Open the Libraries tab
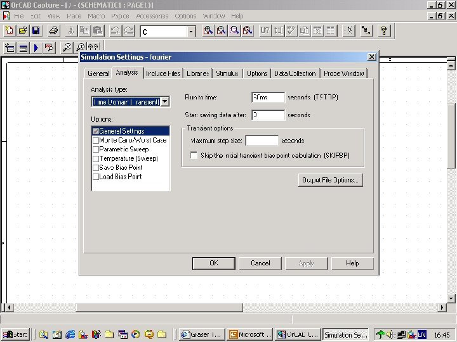The height and width of the screenshot is (342, 457). [x=198, y=73]
